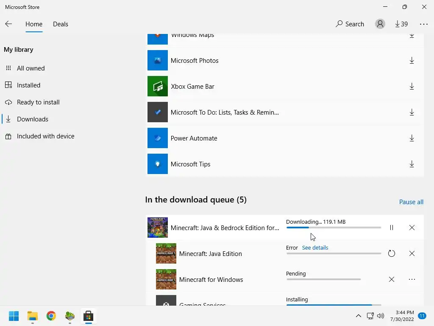This screenshot has width=434, height=326.
Task: Open the Windows Start menu
Action: click(x=14, y=316)
